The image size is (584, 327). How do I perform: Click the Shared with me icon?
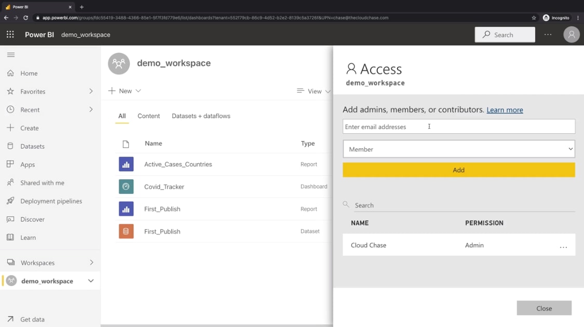[x=10, y=182]
